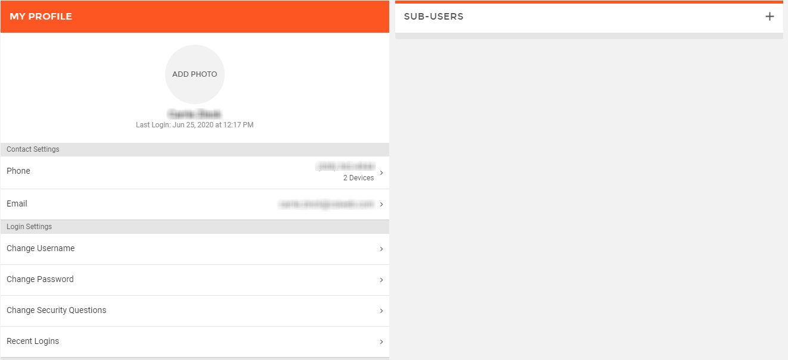The width and height of the screenshot is (788, 360).
Task: Click the MY PROFILE header
Action: 41,17
